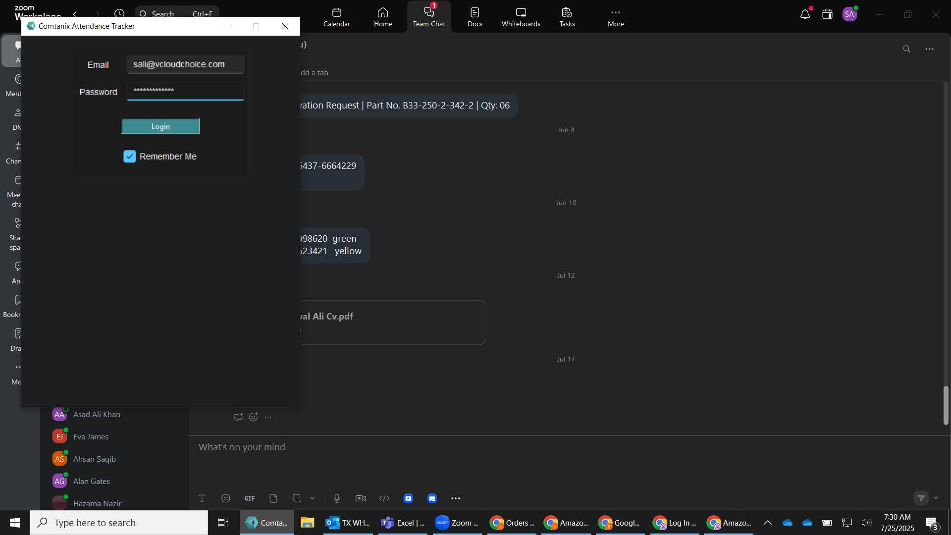Image resolution: width=951 pixels, height=535 pixels.
Task: Open volume control in system tray
Action: pos(866,523)
